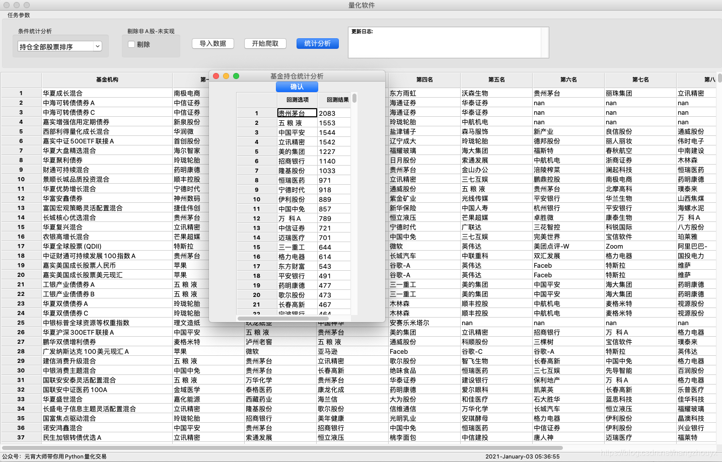
Task: Select fund 嘉实增强信用定期债券
Action: (107, 122)
